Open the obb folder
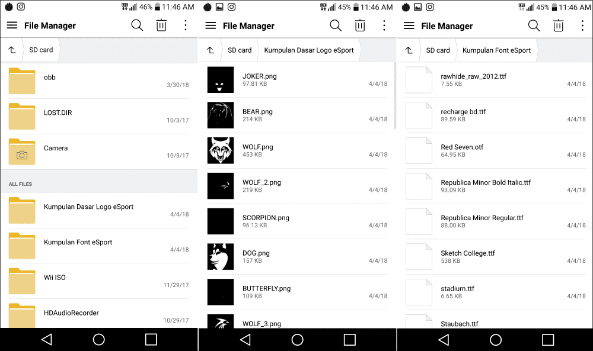 coord(98,80)
